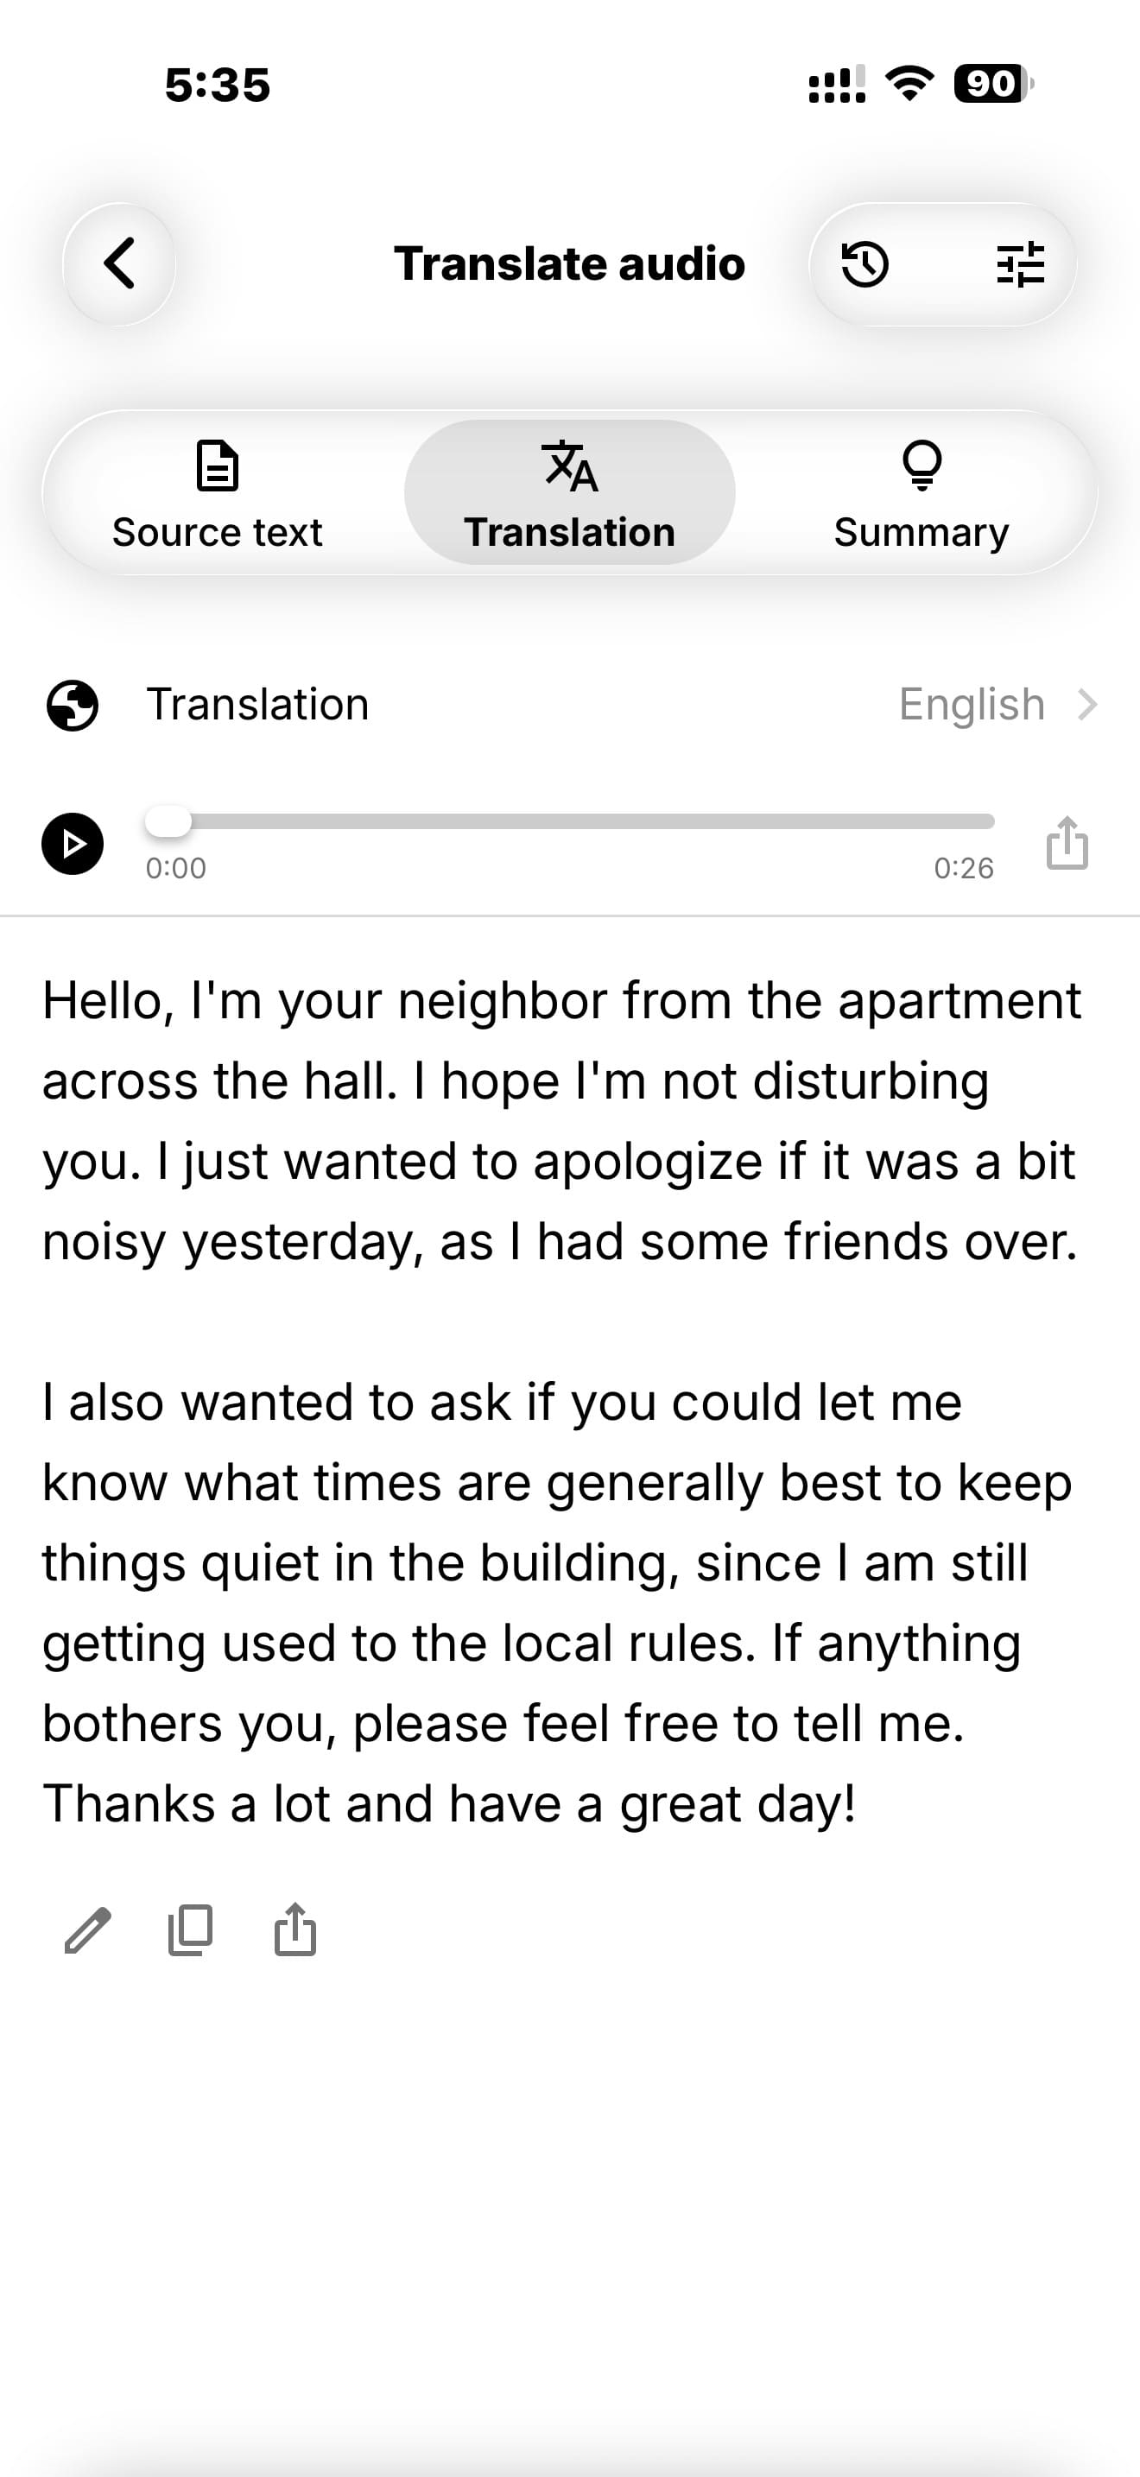
Task: Select the Translation tab
Action: (569, 494)
